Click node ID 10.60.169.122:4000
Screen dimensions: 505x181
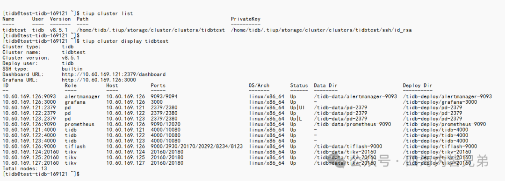pyautogui.click(x=29, y=135)
